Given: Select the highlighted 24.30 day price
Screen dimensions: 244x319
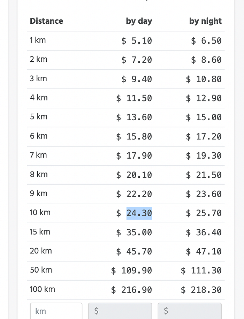Looking at the screenshot, I should [139, 213].
